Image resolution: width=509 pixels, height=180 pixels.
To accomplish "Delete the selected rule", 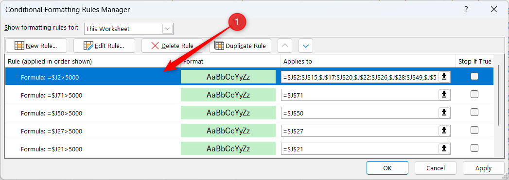I will (x=173, y=46).
